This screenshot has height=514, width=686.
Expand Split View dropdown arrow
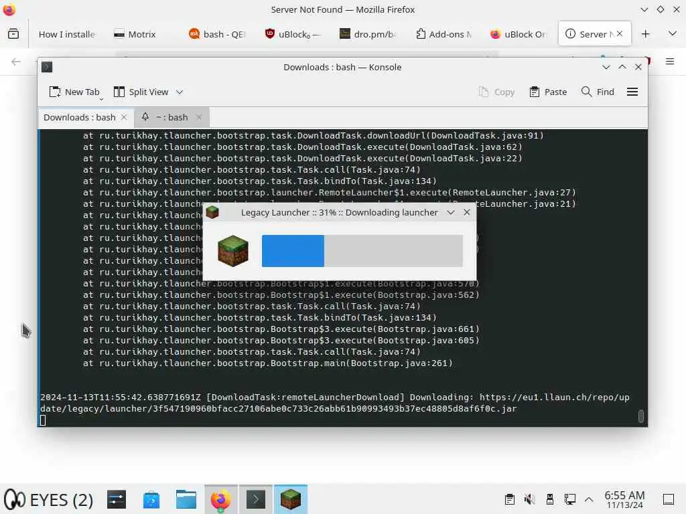click(180, 92)
